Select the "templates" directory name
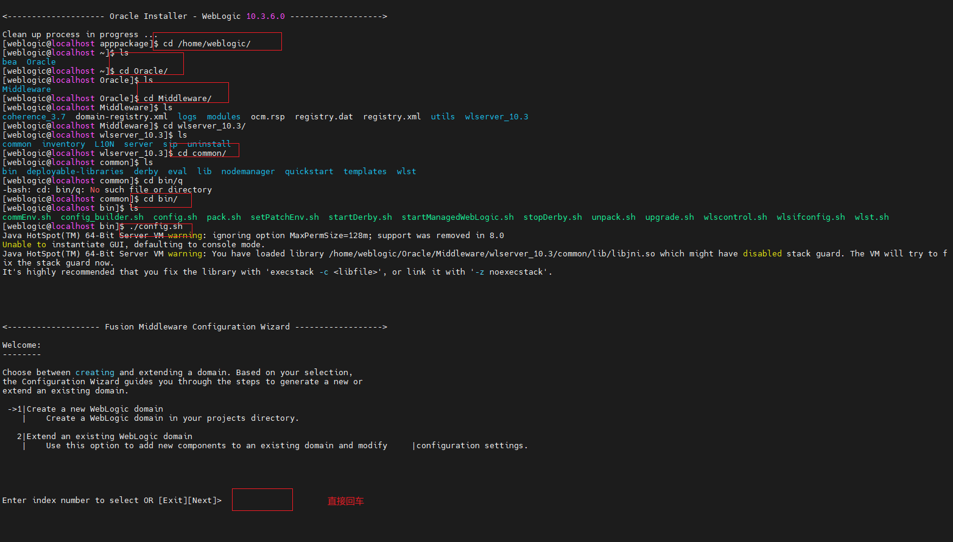The image size is (953, 542). [365, 172]
